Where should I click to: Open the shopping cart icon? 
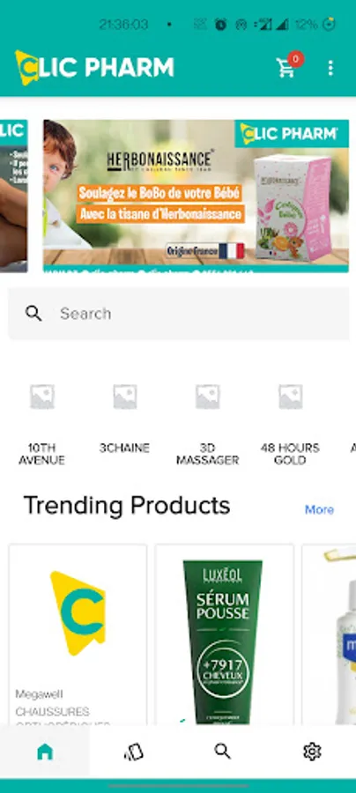tap(286, 68)
